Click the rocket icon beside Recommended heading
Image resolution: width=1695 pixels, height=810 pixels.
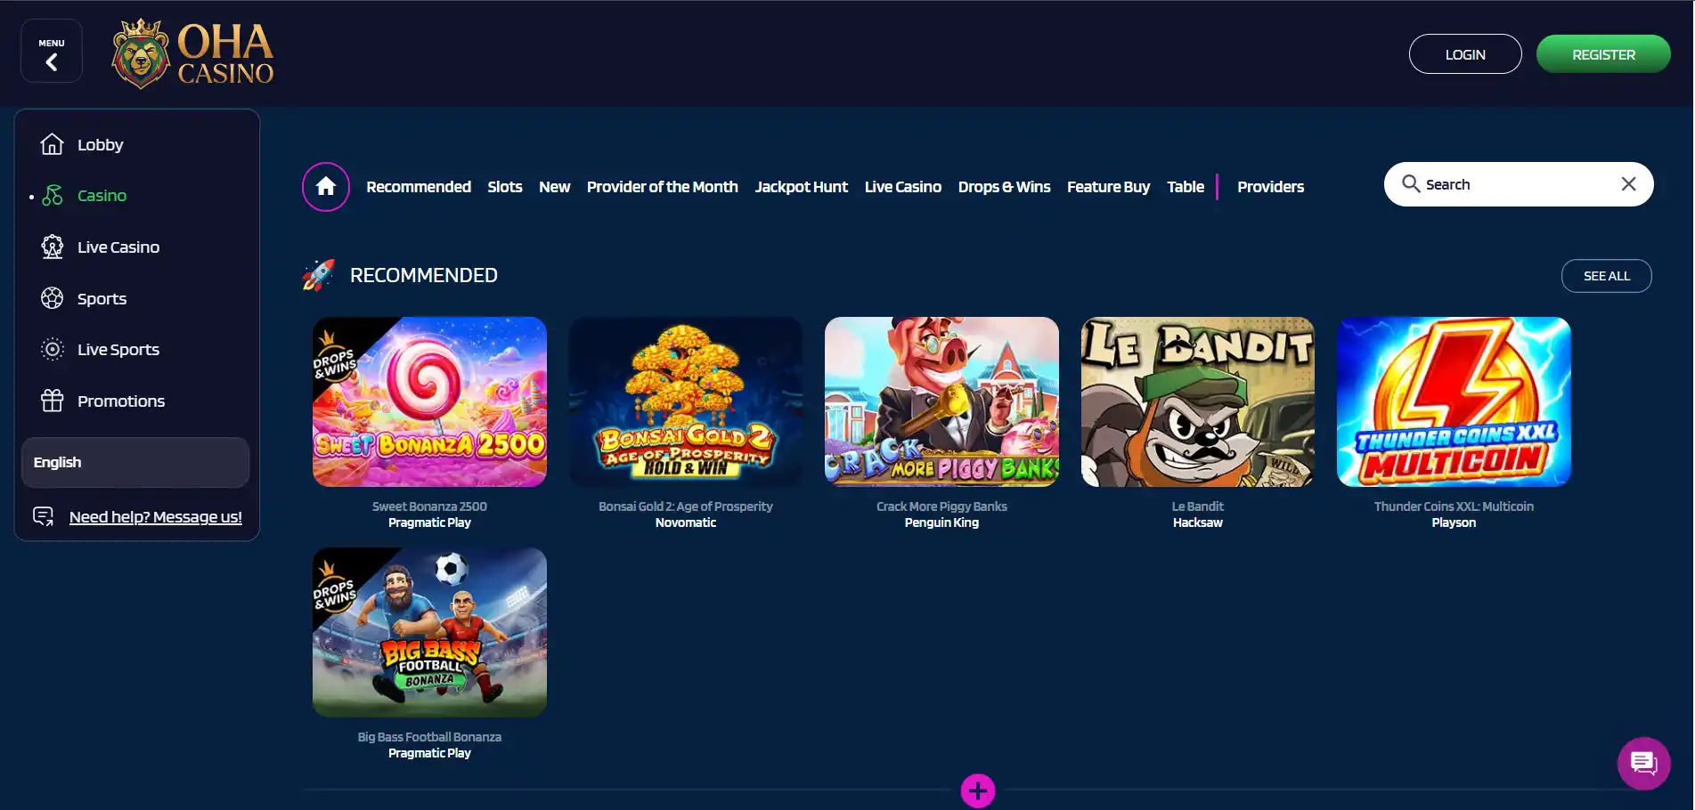tap(319, 275)
